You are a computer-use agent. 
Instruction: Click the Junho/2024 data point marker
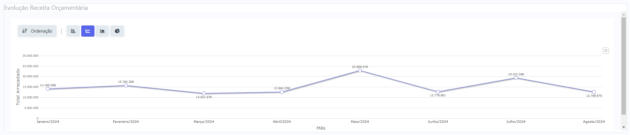438,92
